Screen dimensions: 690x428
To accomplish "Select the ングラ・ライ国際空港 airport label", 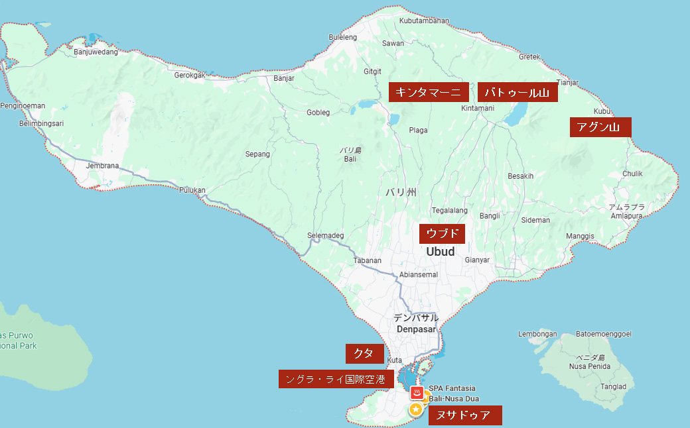I will [336, 379].
